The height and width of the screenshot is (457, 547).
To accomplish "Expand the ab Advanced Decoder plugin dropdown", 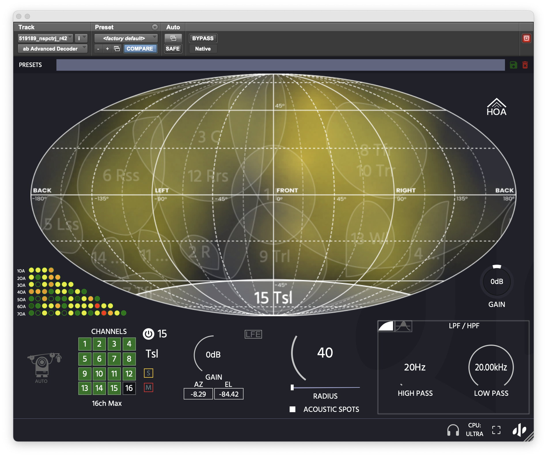I will (x=52, y=49).
